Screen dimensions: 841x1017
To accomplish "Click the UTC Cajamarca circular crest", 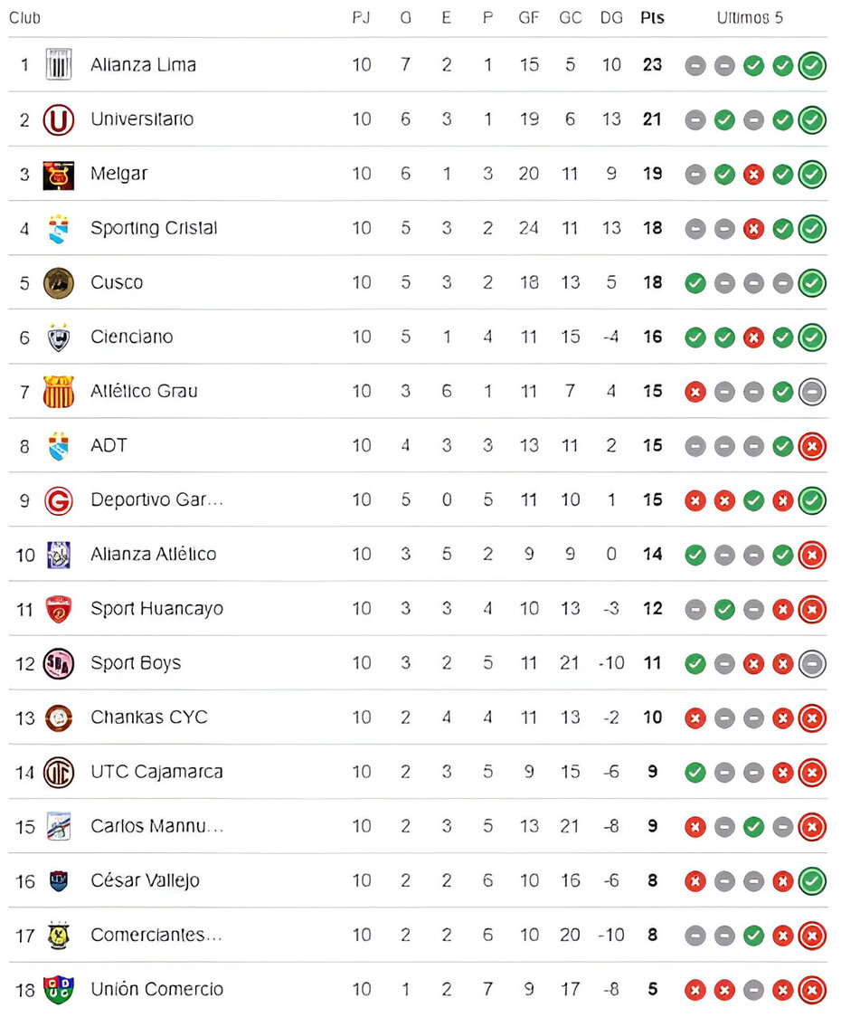I will [59, 773].
